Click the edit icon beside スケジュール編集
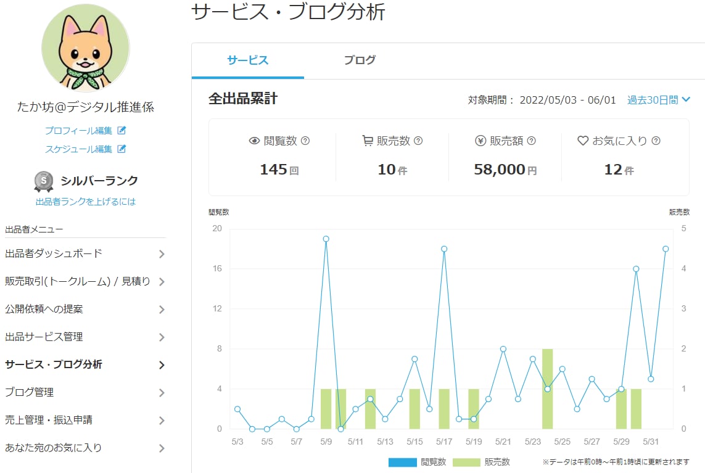705x473 pixels. 122,149
